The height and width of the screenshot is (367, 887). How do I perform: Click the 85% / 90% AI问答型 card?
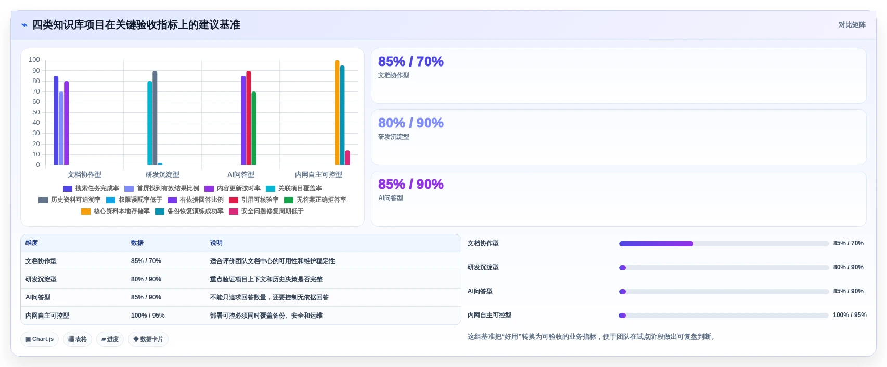pyautogui.click(x=619, y=199)
